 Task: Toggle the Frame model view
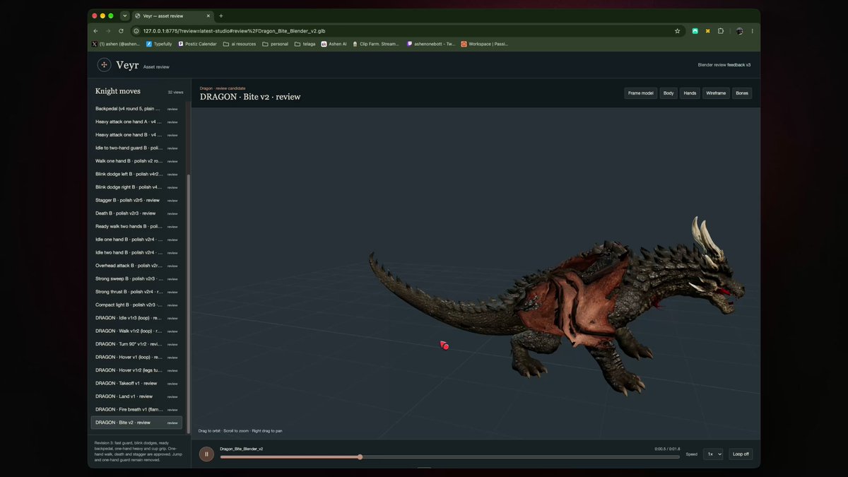click(640, 93)
